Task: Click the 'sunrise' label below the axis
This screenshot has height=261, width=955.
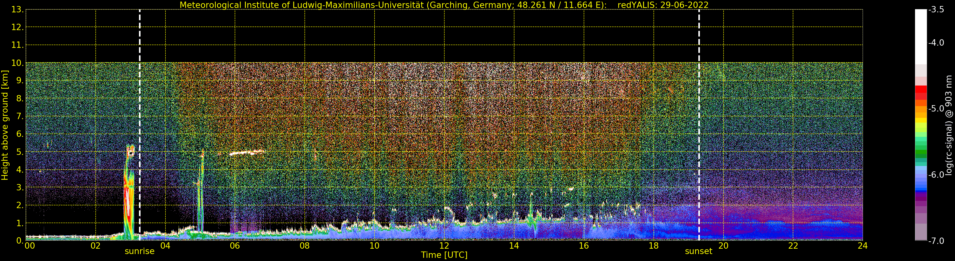Action: coord(139,251)
